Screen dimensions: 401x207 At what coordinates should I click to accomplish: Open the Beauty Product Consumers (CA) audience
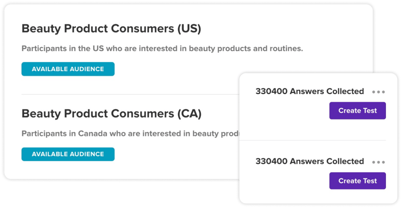click(111, 114)
